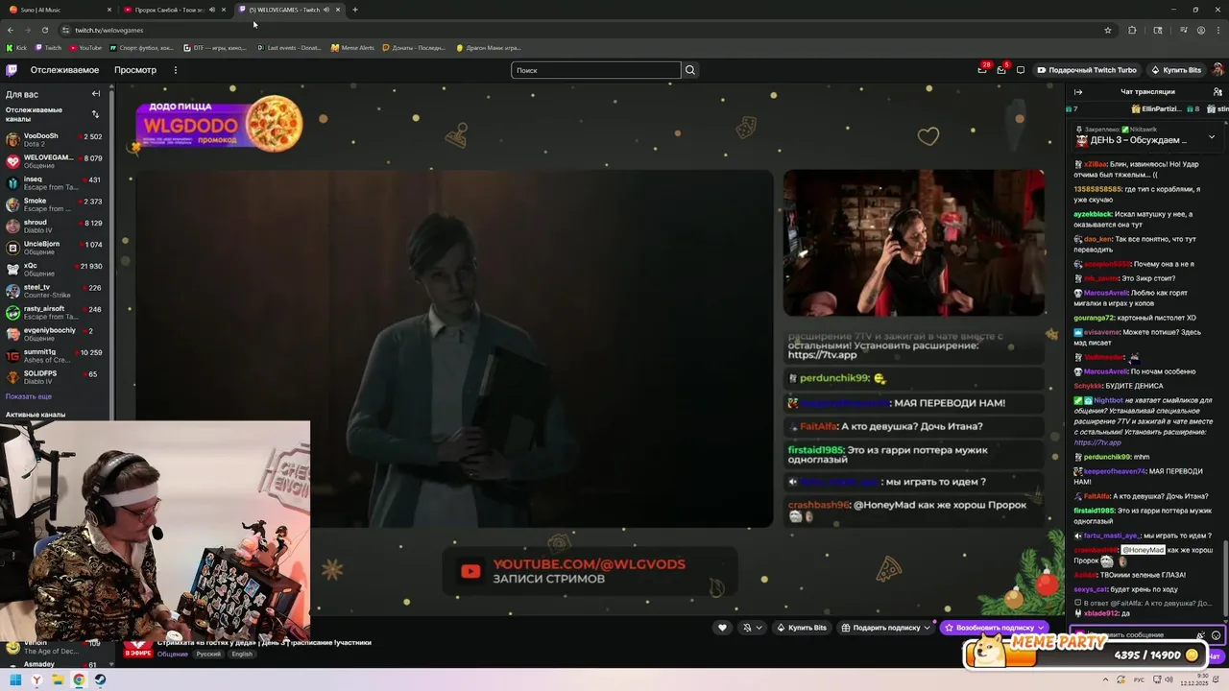1229x691 pixels.
Task: Expand the pinned message ДЕНЬ 3
Action: click(x=1211, y=137)
